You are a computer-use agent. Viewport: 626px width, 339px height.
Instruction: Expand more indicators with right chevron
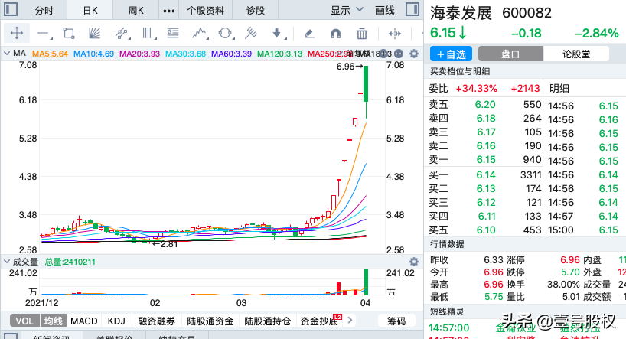click(351, 321)
